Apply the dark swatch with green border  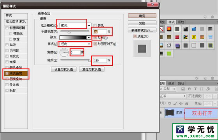[210, 45]
